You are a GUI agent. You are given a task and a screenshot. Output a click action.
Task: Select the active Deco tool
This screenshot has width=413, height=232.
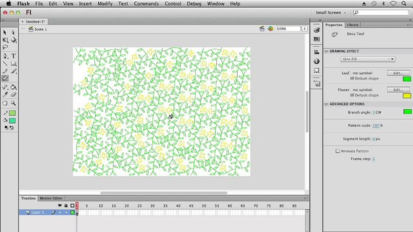pyautogui.click(x=5, y=78)
